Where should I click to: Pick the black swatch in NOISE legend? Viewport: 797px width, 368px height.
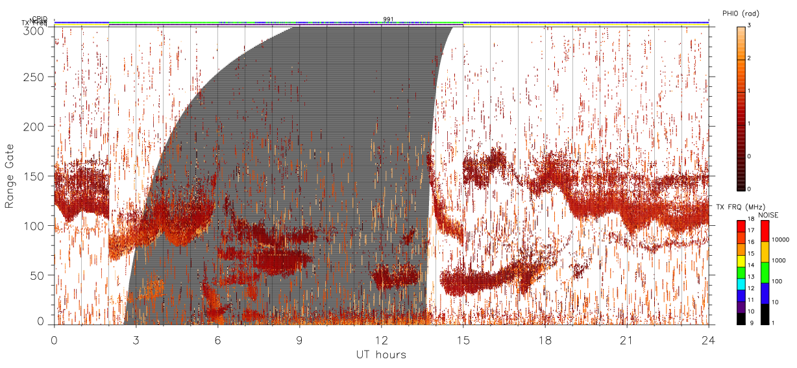pos(764,314)
